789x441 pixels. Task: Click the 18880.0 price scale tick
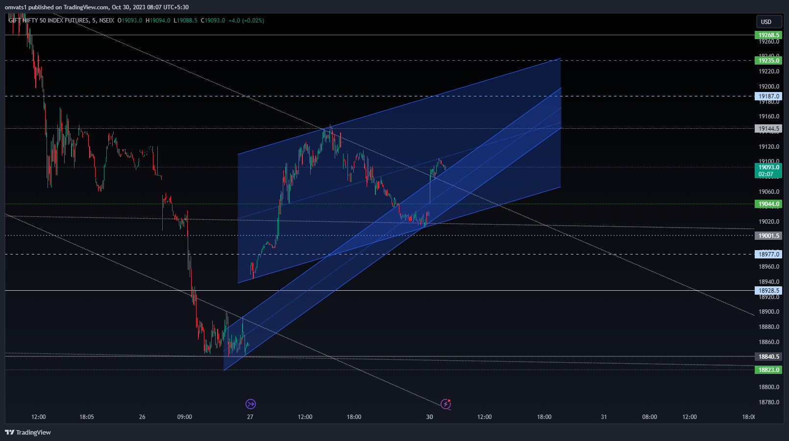[x=769, y=327]
